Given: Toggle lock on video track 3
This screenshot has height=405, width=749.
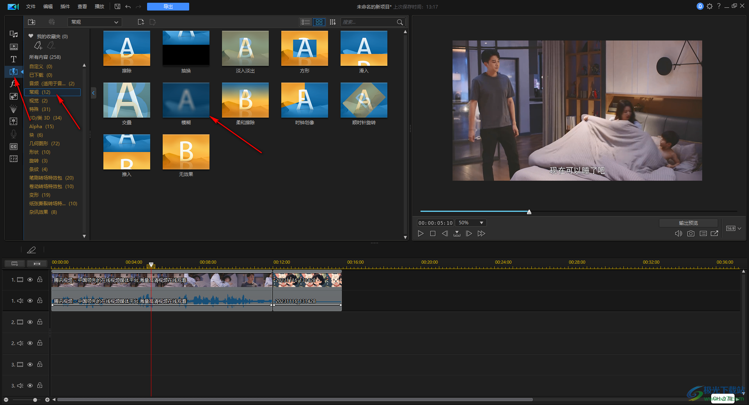Looking at the screenshot, I should 40,364.
